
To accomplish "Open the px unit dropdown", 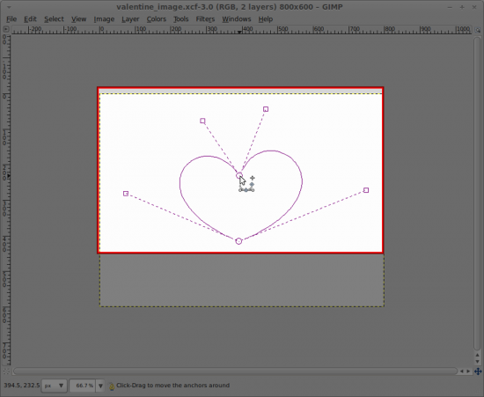I will (54, 386).
